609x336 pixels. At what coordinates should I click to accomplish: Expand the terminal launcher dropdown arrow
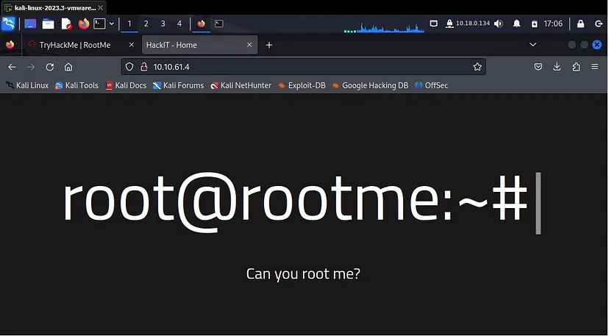click(112, 24)
